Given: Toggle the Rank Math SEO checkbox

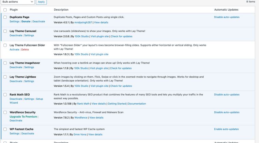Looking at the screenshot, I should click(5, 94).
